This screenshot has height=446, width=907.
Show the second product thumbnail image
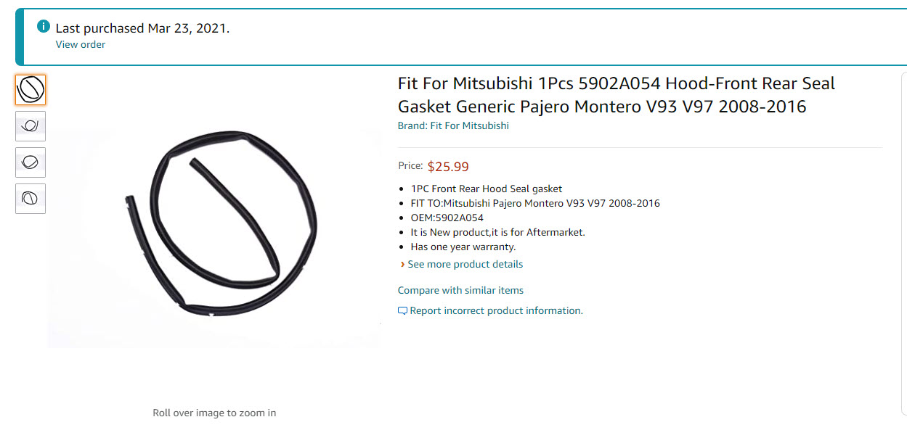pos(30,126)
